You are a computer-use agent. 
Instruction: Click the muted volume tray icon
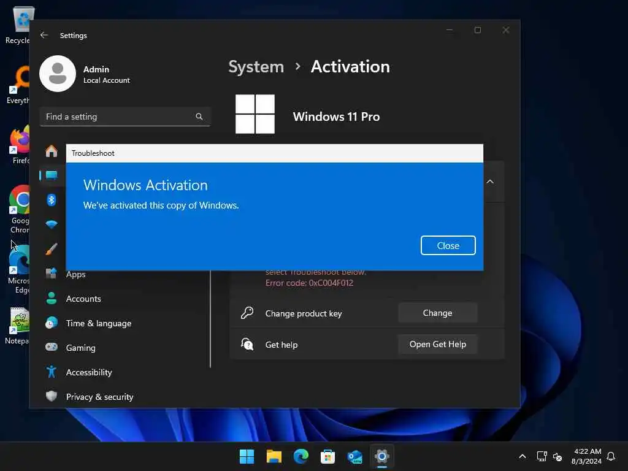pos(557,456)
